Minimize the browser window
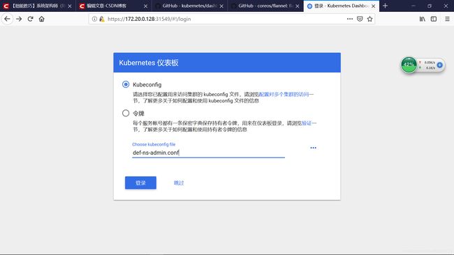This screenshot has width=454, height=255. point(413,6)
